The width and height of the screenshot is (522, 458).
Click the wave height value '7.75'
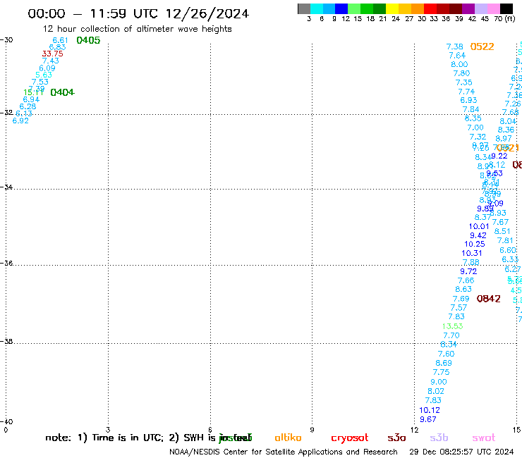point(441,372)
